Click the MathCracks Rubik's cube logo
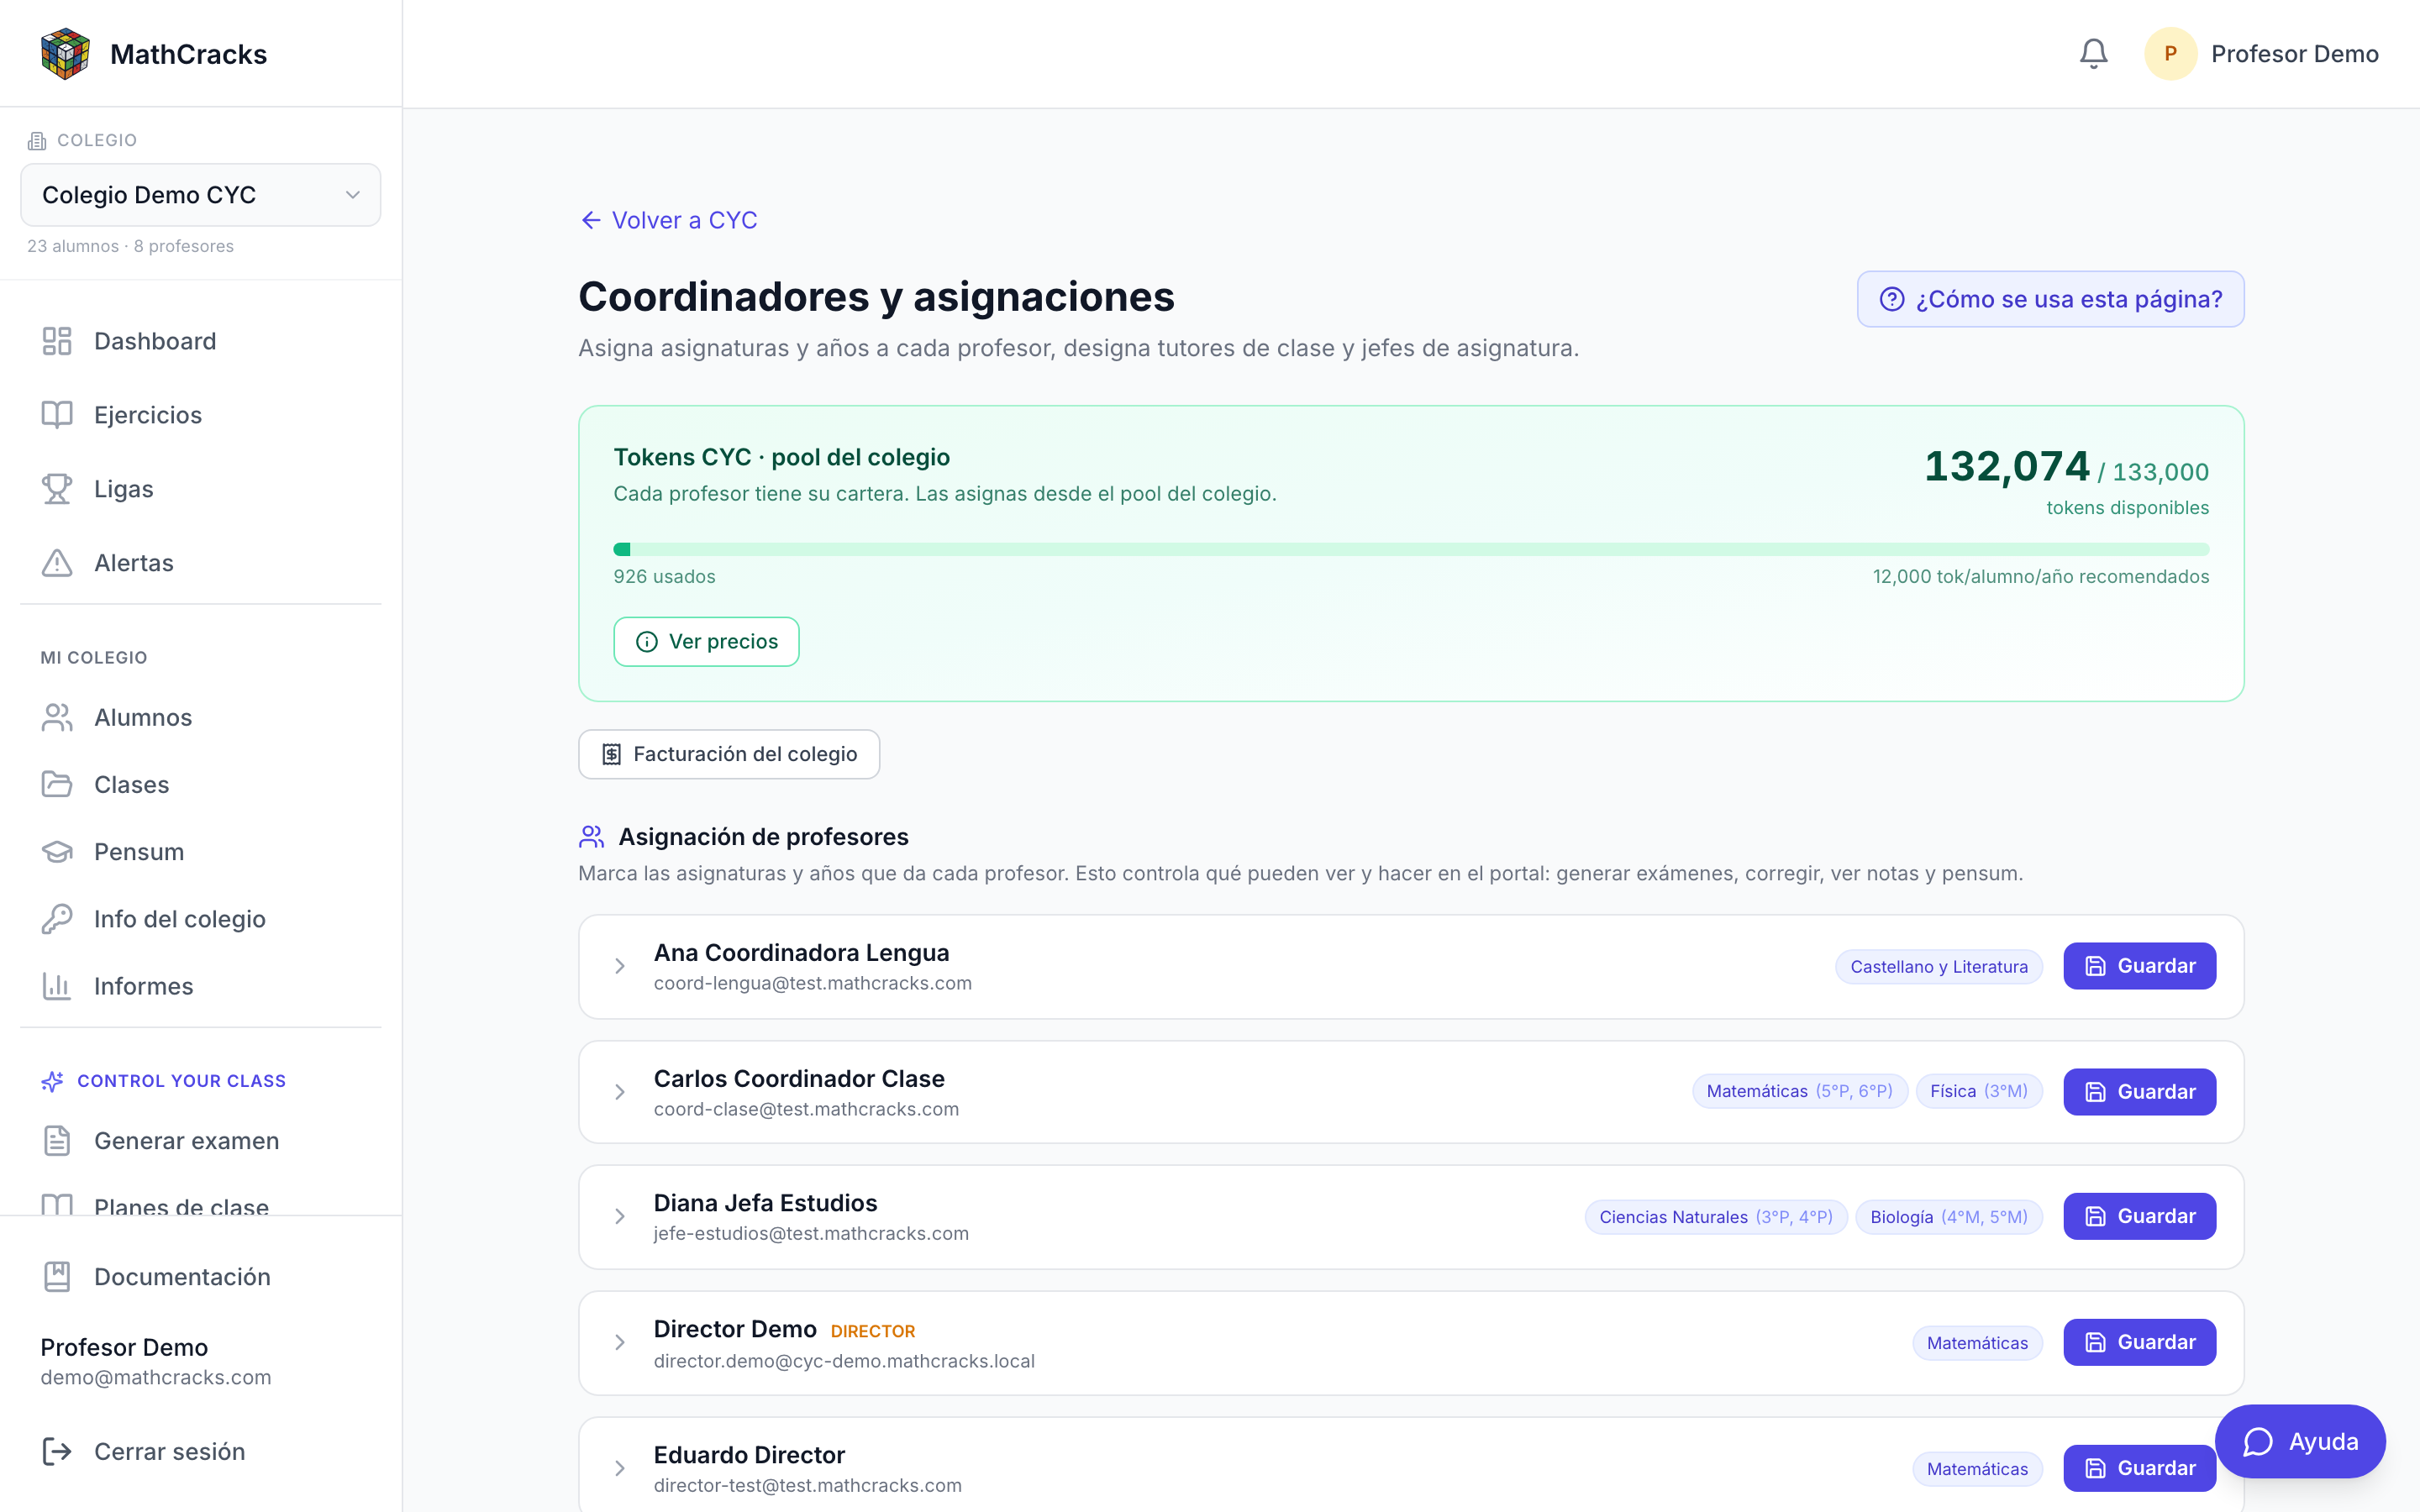Screen dimensions: 2420x1512 coord(65,54)
